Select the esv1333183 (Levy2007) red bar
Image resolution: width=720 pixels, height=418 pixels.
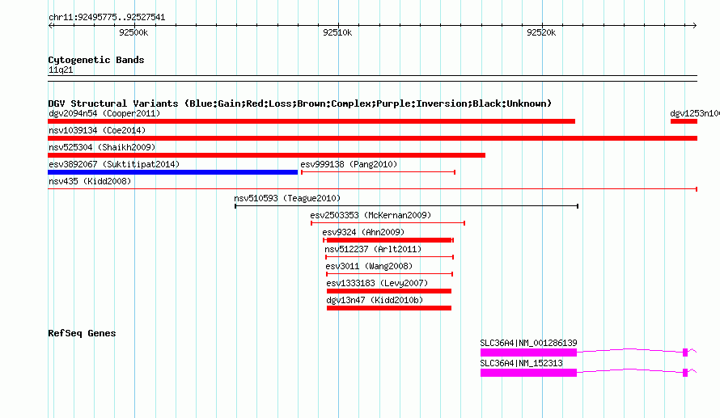point(389,291)
